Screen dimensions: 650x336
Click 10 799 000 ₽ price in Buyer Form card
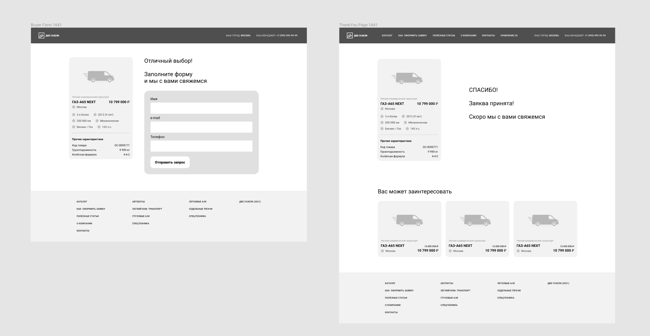pos(119,102)
